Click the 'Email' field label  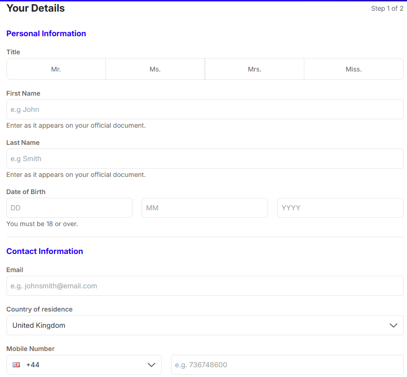[15, 270]
